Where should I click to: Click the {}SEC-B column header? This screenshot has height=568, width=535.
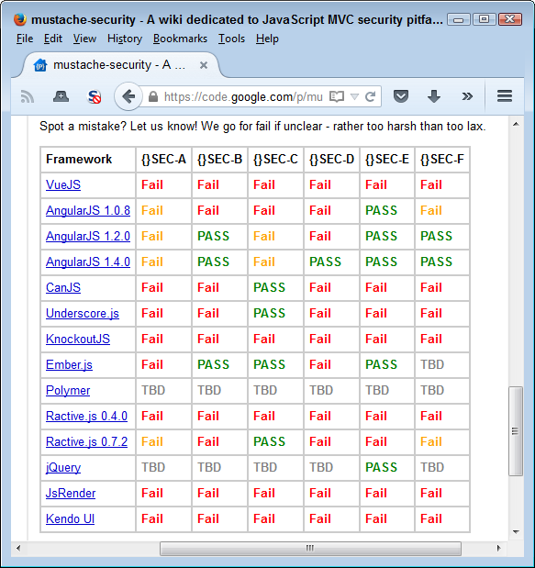tap(219, 159)
